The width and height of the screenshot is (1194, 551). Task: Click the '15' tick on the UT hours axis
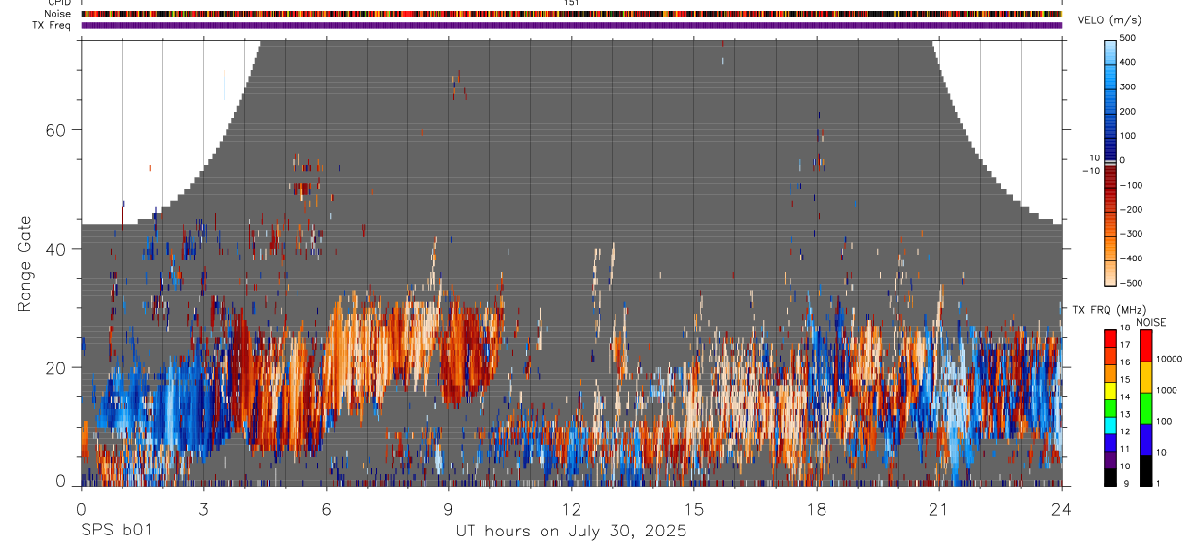[694, 508]
